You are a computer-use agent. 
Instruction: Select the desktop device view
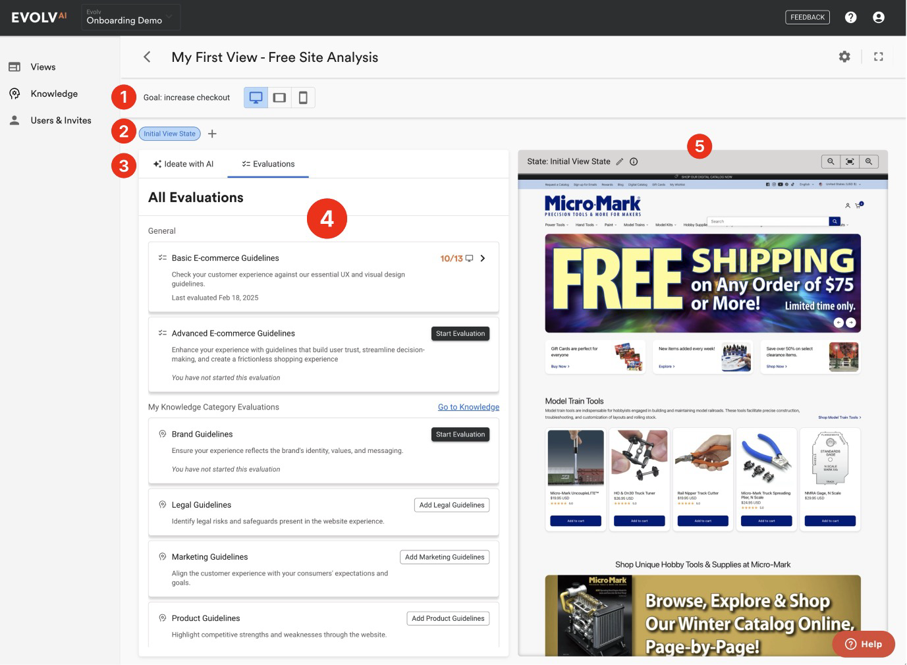(256, 97)
